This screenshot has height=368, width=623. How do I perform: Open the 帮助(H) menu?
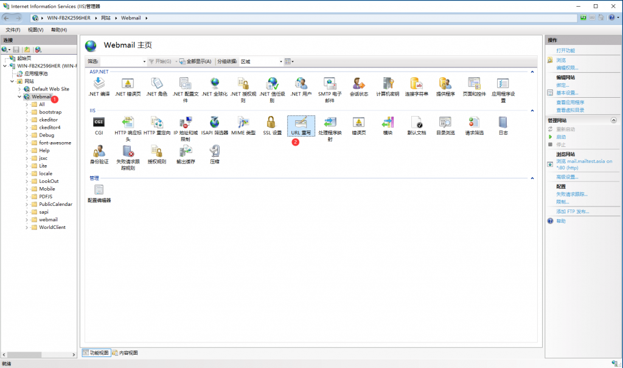pos(59,30)
